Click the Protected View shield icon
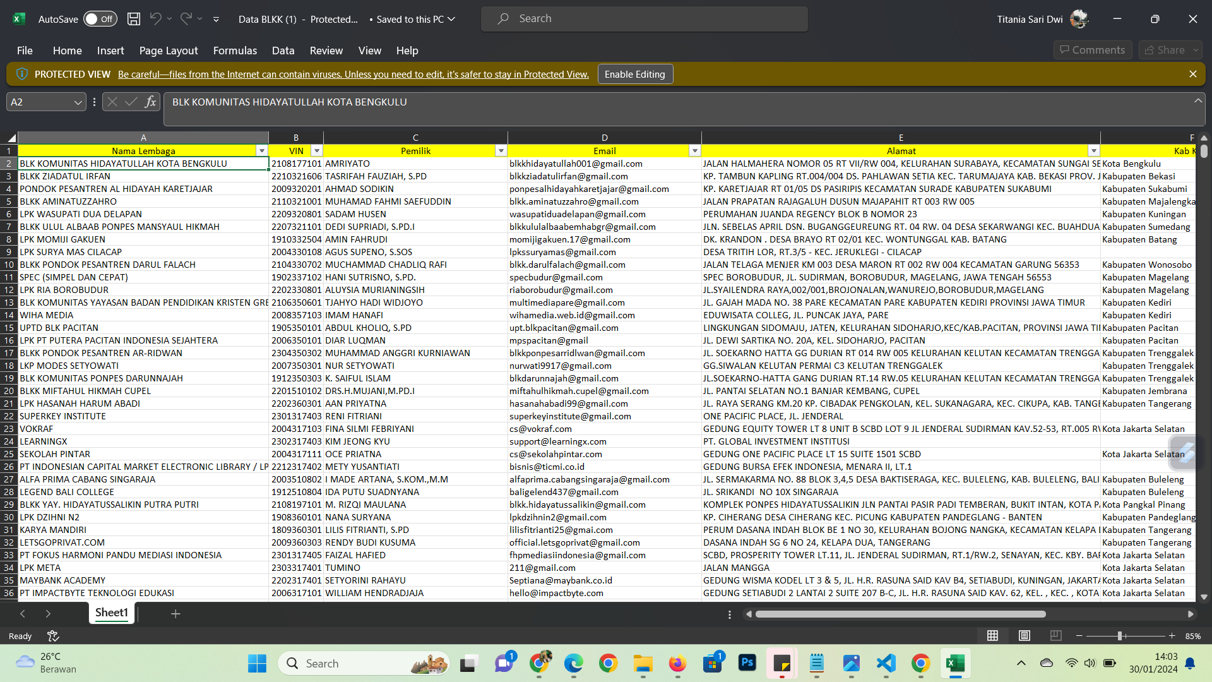This screenshot has height=682, width=1212. point(22,75)
